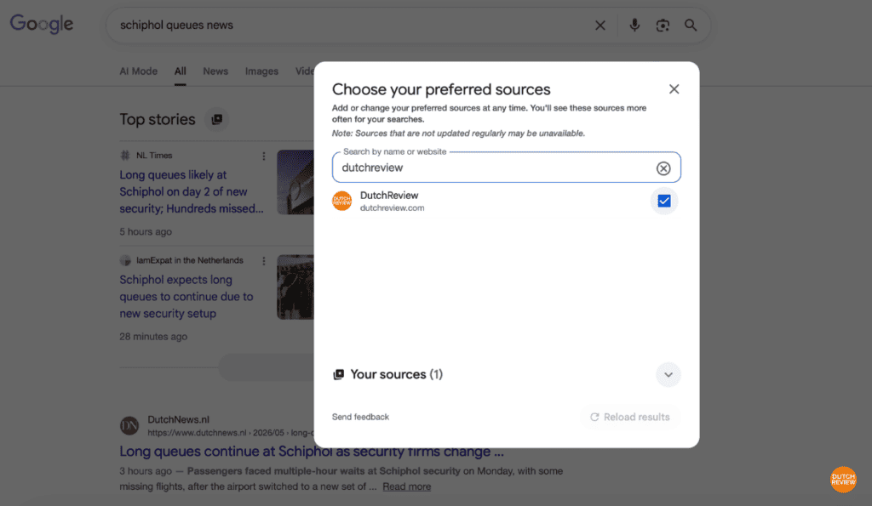
Task: Open IamExpat story thumbnail
Action: 295,287
